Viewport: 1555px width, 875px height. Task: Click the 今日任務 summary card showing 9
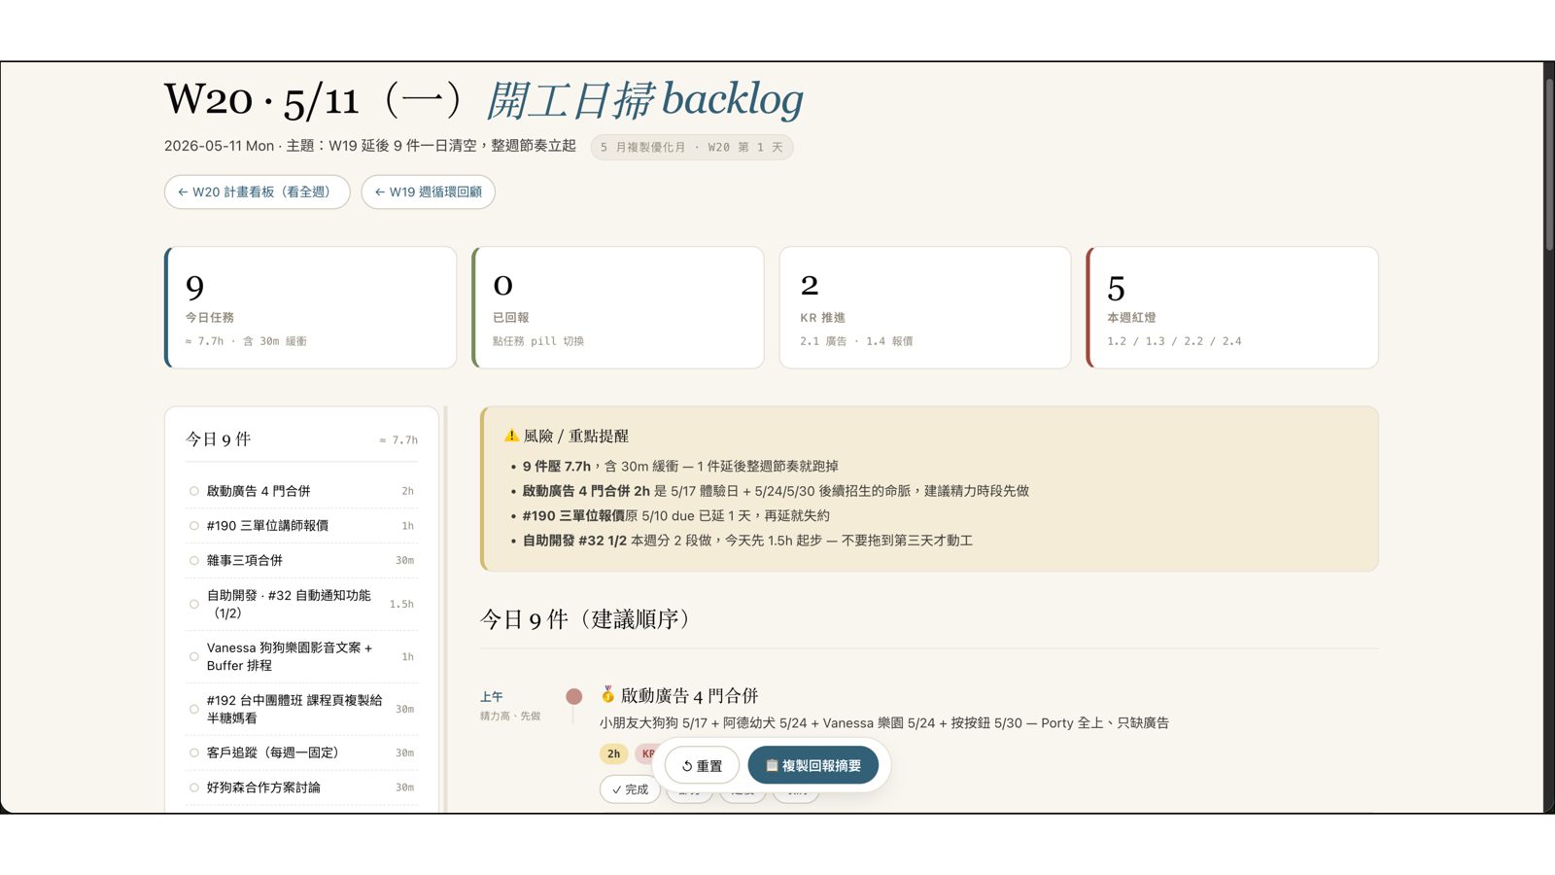click(x=310, y=307)
